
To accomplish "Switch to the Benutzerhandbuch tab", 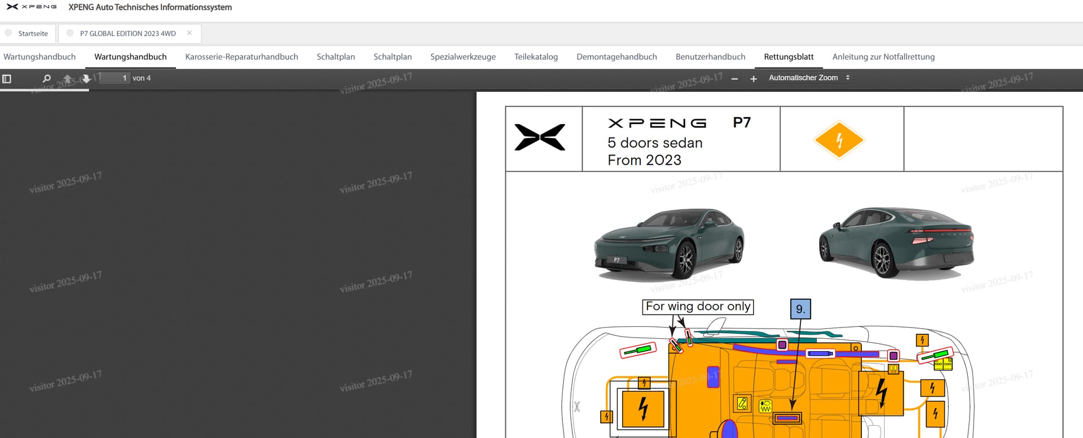I will [710, 57].
